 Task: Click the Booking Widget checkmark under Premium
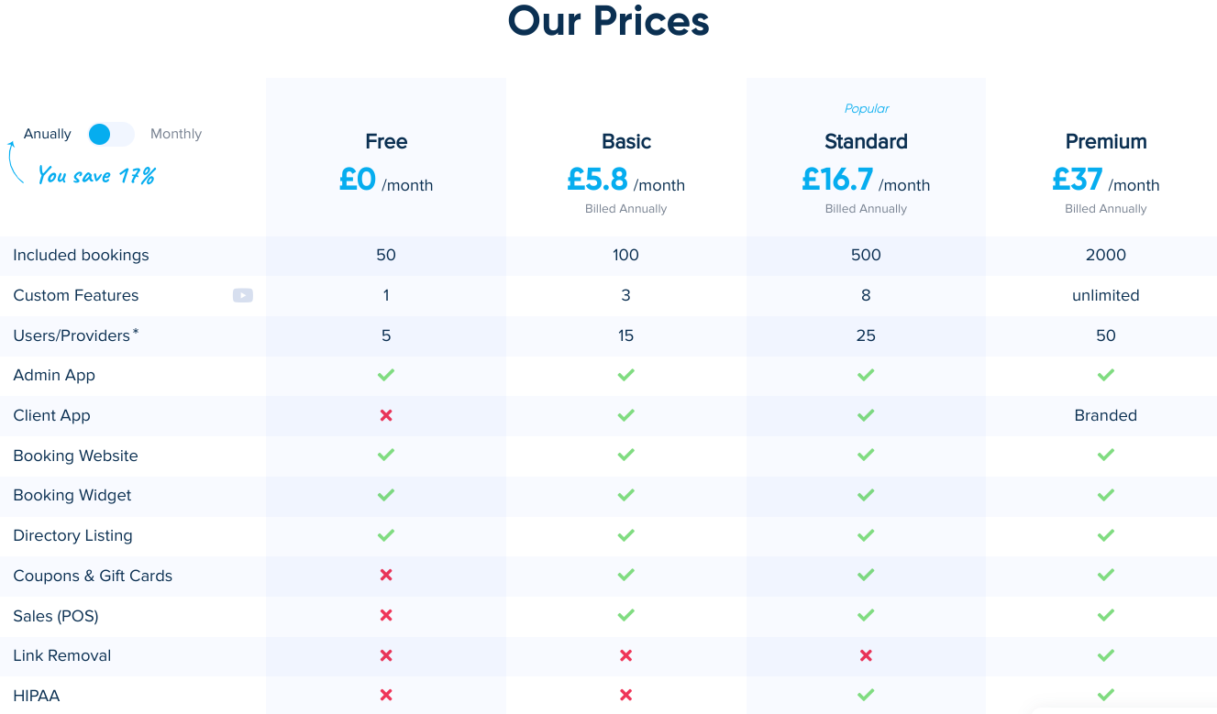tap(1106, 495)
